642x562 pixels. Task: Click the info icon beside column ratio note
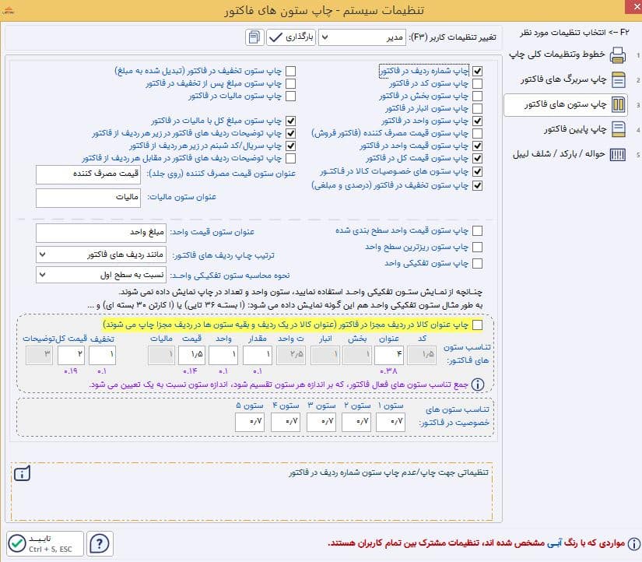(477, 385)
